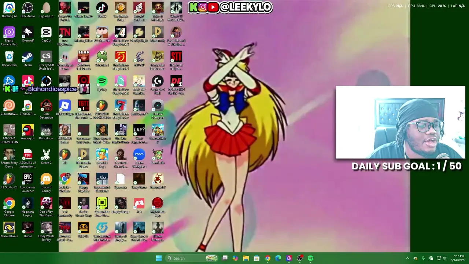This screenshot has width=469, height=264.
Task: Select the Discord Canary desktop shortcut
Action: (46, 183)
